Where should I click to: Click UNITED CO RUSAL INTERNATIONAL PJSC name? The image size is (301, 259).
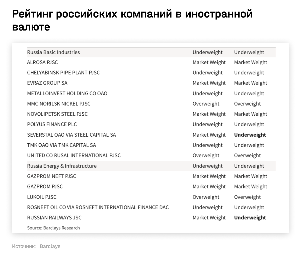pyautogui.click(x=74, y=155)
